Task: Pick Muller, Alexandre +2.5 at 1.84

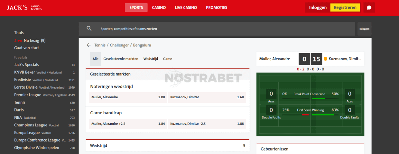Action: 128,124
